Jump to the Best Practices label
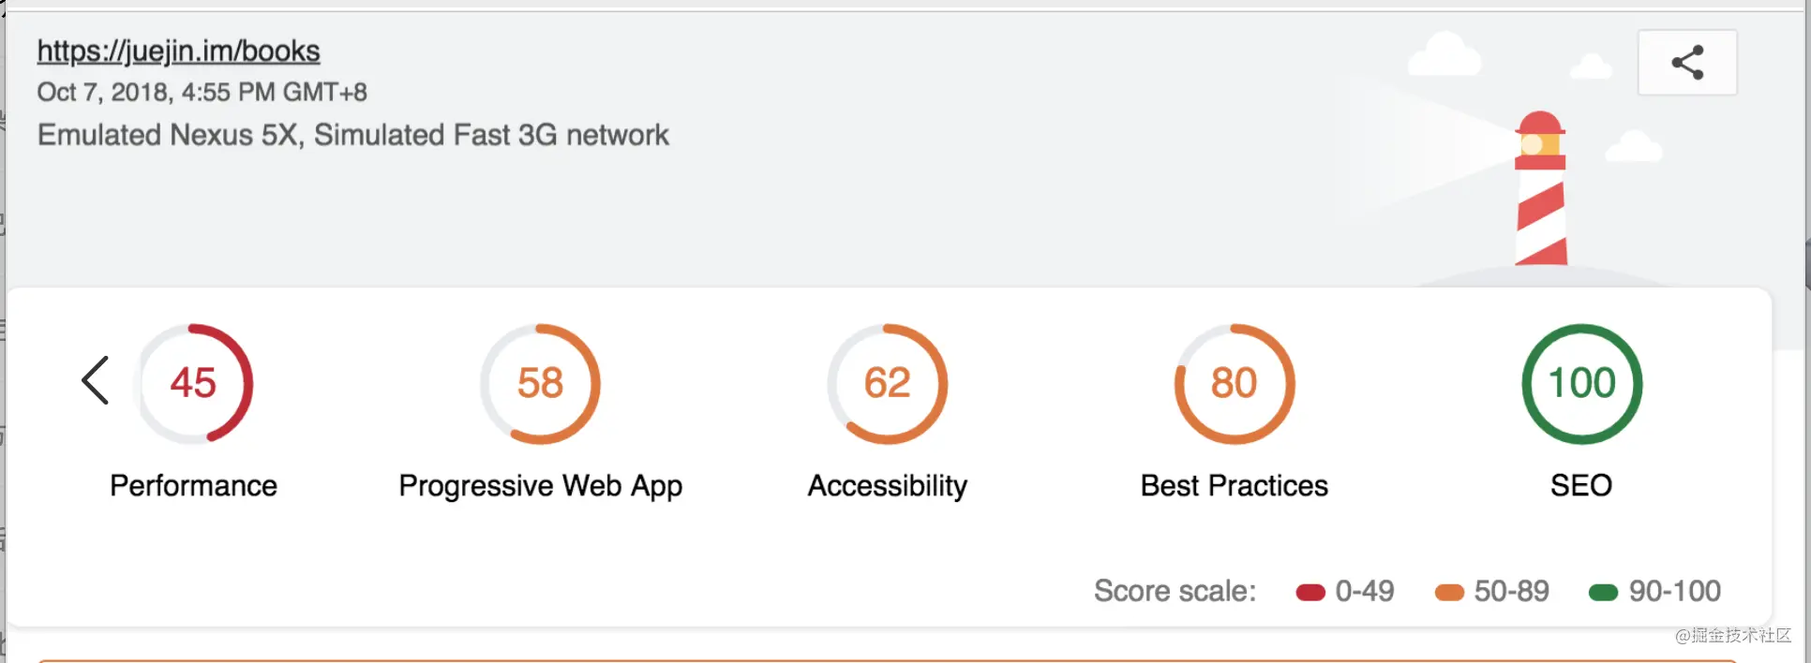1811x663 pixels. (x=1235, y=485)
